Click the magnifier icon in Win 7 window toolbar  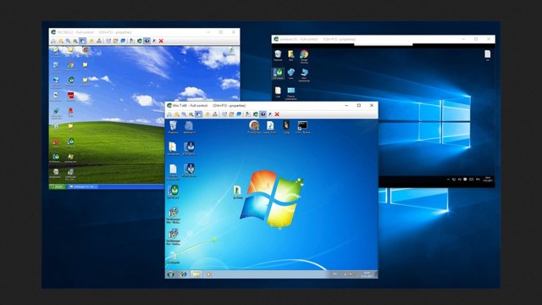pyautogui.click(x=184, y=114)
